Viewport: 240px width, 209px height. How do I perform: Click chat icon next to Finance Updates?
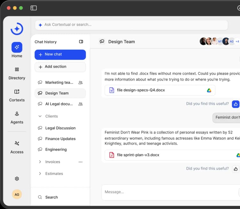click(x=40, y=138)
